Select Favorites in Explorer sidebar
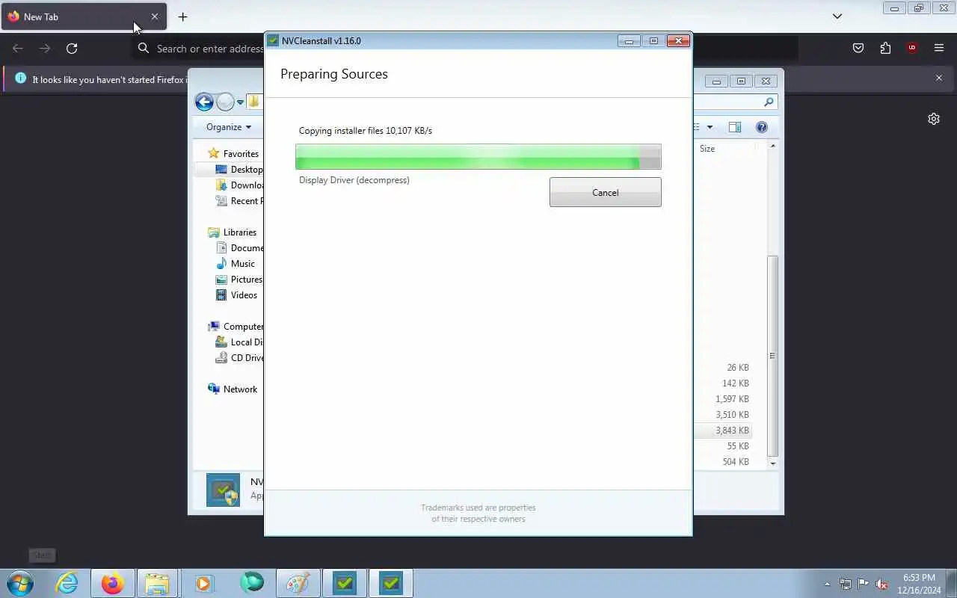 click(x=233, y=153)
